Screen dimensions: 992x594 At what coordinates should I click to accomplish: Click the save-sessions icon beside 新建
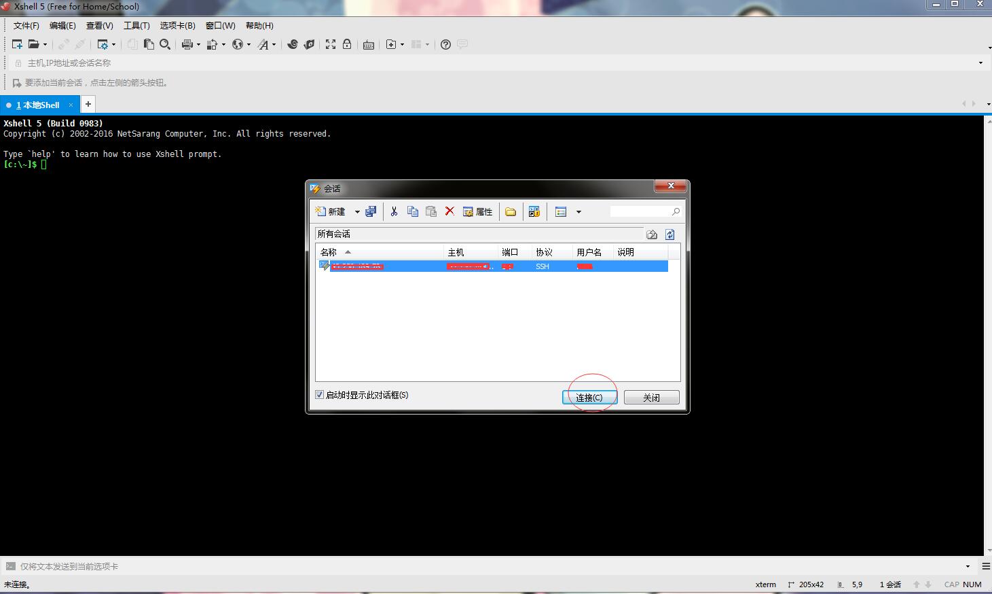[x=371, y=211]
